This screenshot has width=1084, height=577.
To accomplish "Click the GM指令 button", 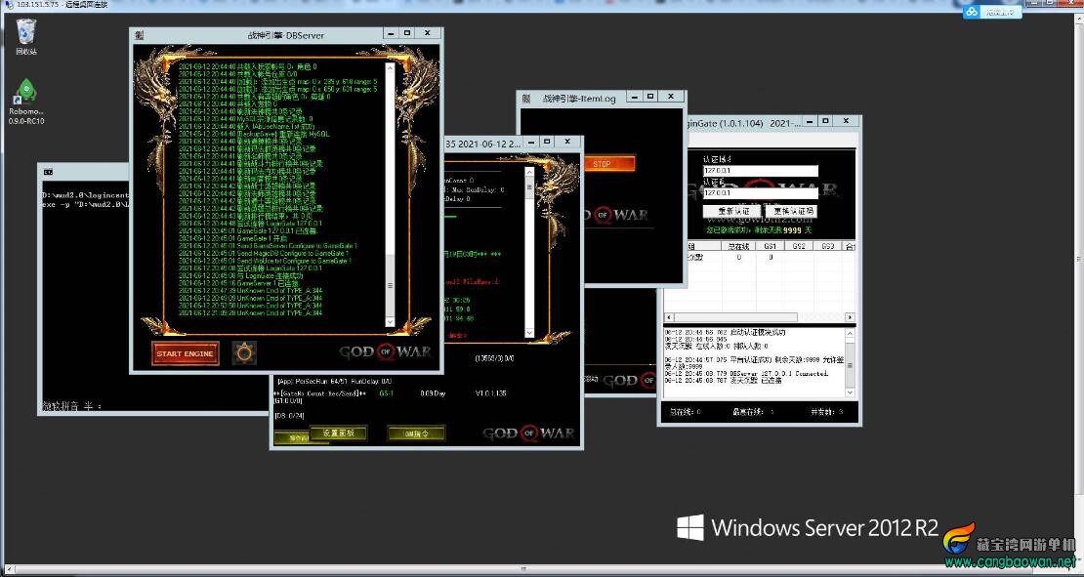I will tap(416, 433).
